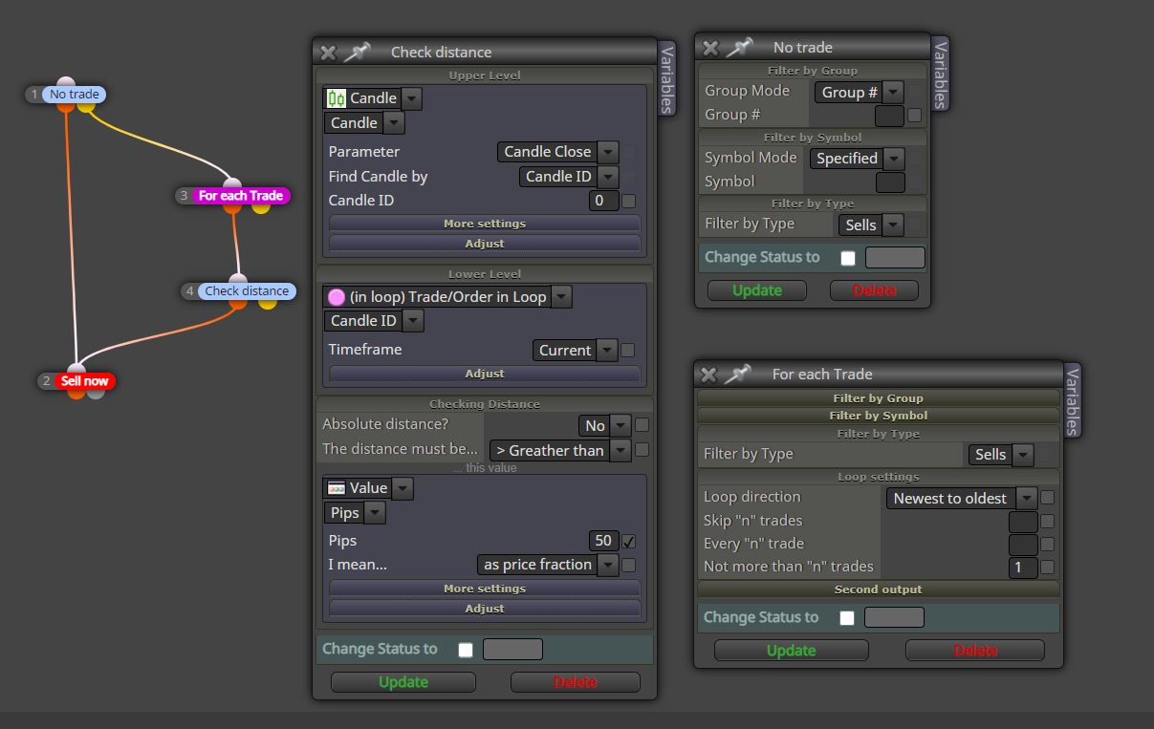
Task: Expand More settings under Pips value
Action: click(x=485, y=589)
